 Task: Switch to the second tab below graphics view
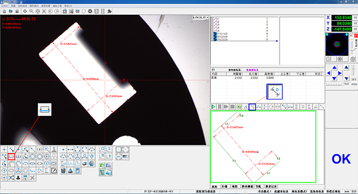[x=225, y=186]
